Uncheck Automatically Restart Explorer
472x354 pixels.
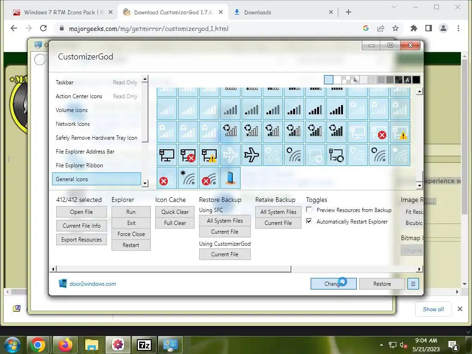click(309, 221)
